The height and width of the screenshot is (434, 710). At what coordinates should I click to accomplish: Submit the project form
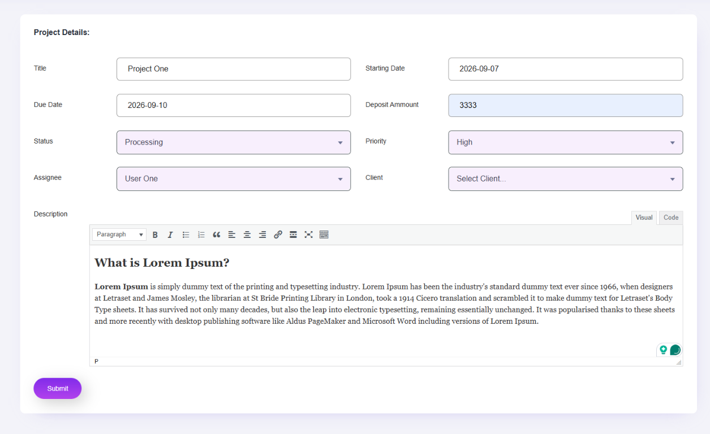coord(58,389)
